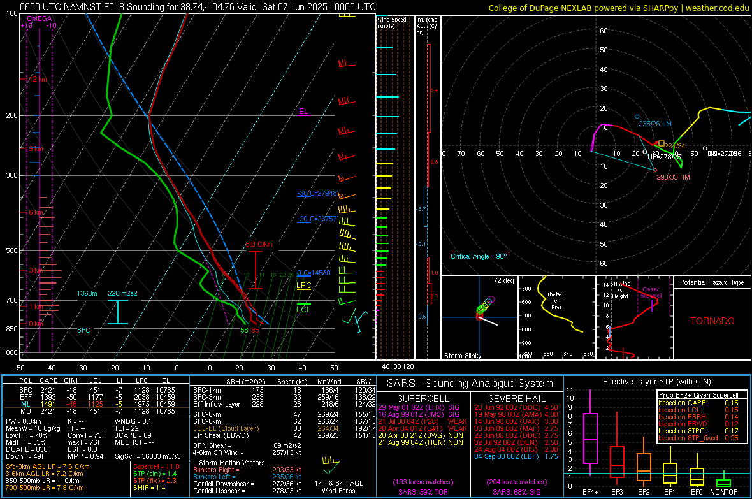Click the red '8.0 C/km' lapse rate label
752x499 pixels.
259,244
